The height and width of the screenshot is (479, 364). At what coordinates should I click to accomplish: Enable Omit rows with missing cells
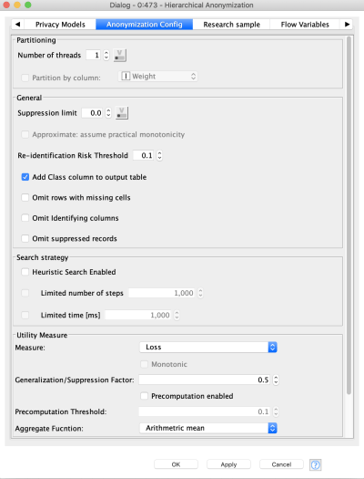[25, 198]
